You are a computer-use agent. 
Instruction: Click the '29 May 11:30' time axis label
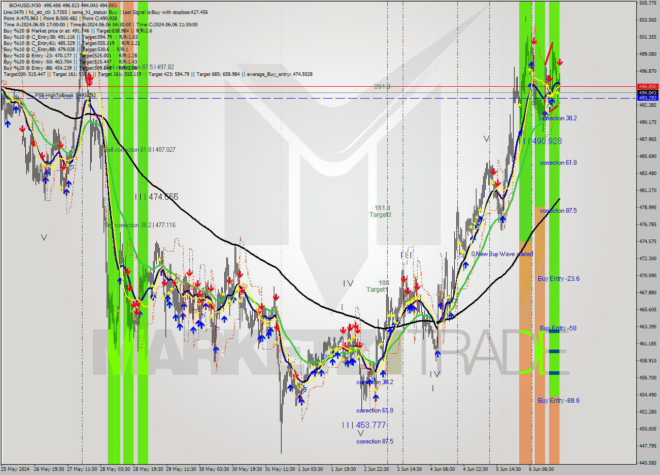181,469
